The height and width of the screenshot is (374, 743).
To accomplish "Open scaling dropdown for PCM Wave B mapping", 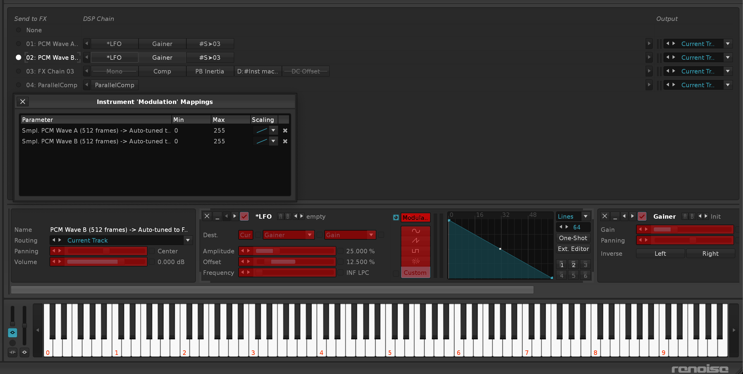I will [x=273, y=141].
